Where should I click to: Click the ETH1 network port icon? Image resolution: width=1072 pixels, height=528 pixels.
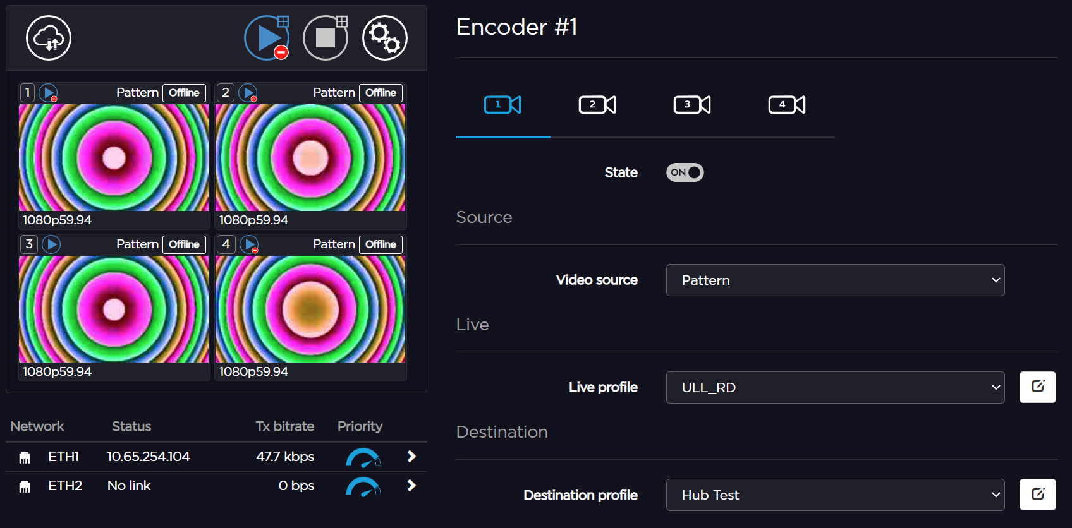pyautogui.click(x=25, y=458)
